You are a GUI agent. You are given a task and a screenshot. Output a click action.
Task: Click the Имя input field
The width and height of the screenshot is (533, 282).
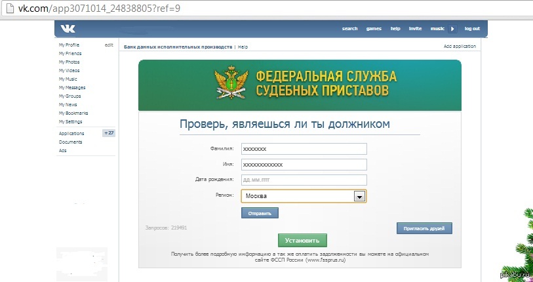304,165
